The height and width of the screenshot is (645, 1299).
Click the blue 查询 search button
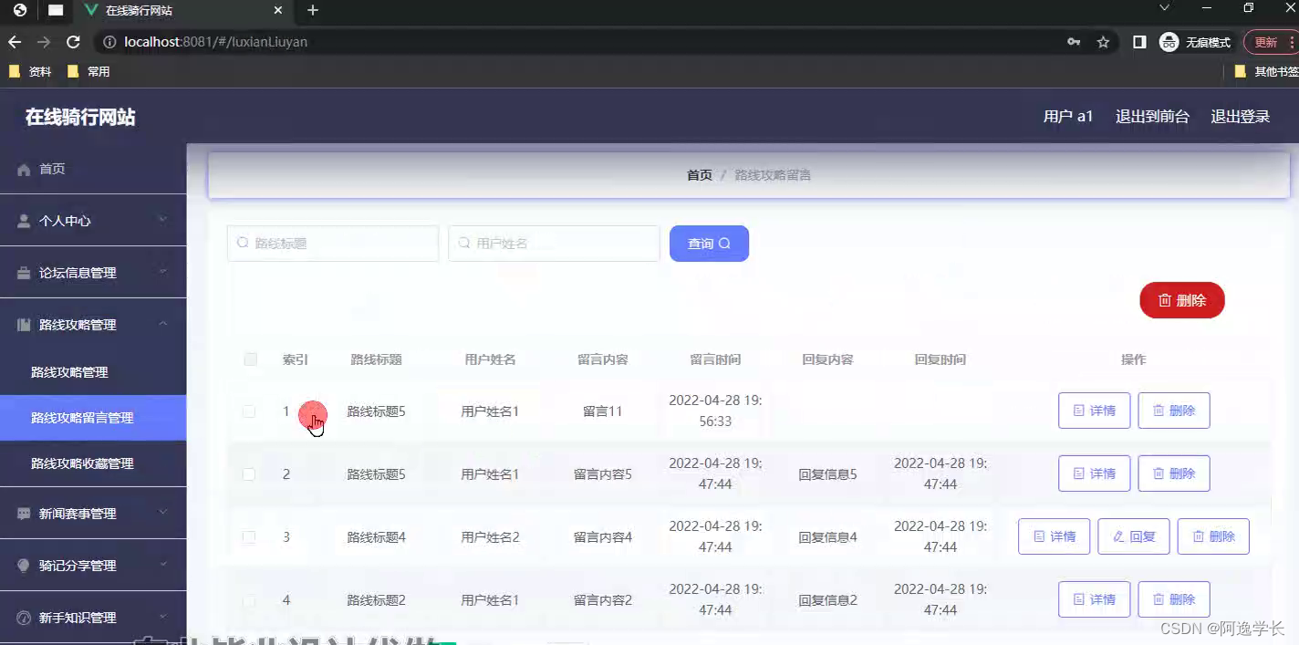point(709,244)
